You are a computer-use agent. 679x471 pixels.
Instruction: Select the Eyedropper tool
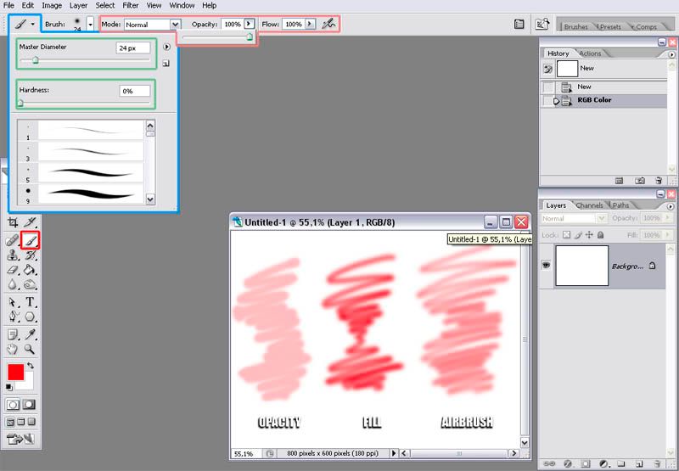(x=30, y=334)
